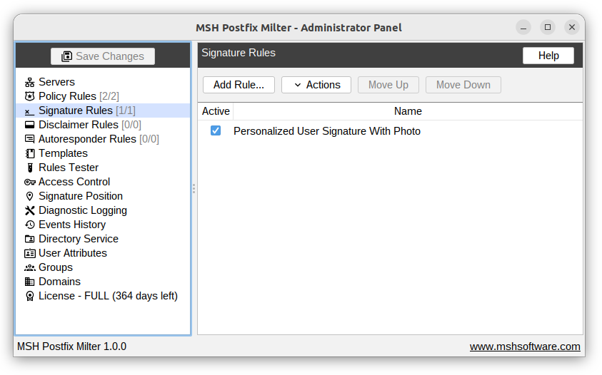This screenshot has width=602, height=375.
Task: Click the Help button
Action: point(548,56)
